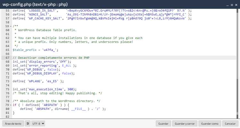Click WordPress Database Table prefix comment
The height and width of the screenshot is (128, 240).
[47, 30]
